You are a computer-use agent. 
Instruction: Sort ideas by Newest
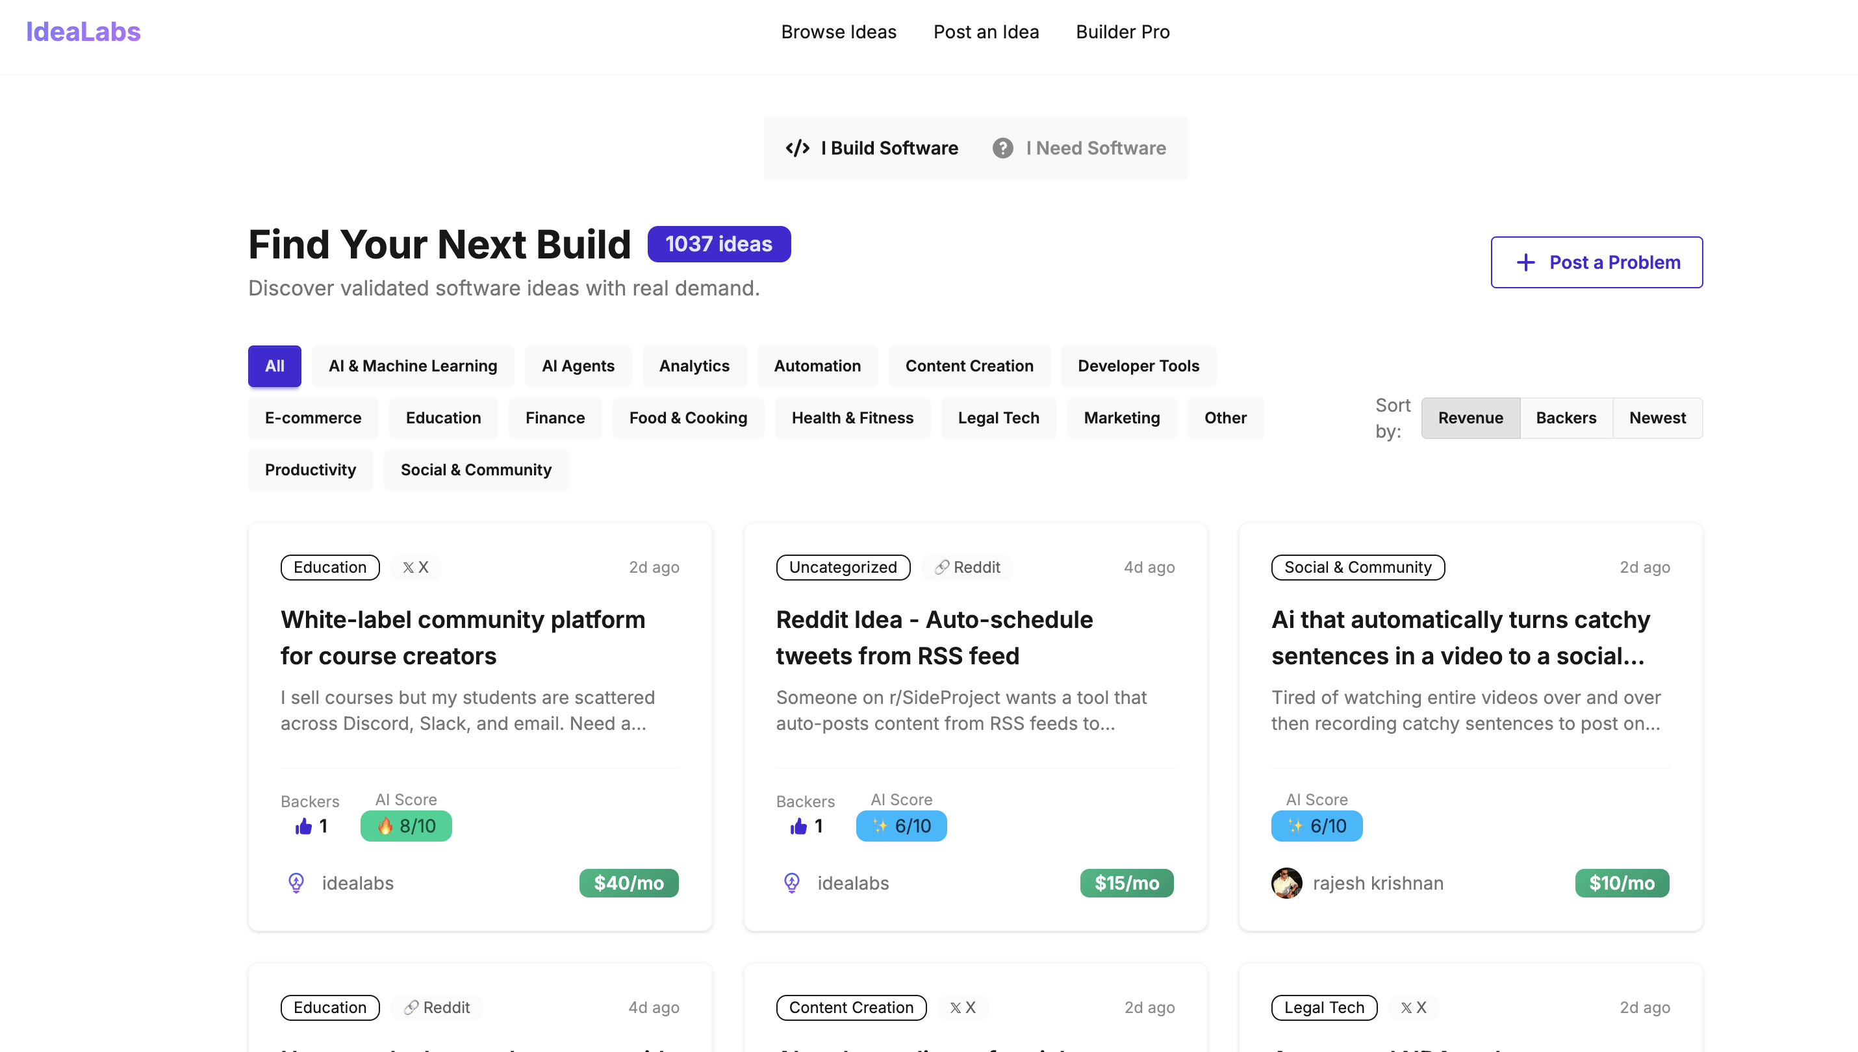[1657, 418]
